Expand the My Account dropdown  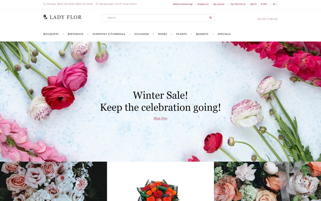219,4
